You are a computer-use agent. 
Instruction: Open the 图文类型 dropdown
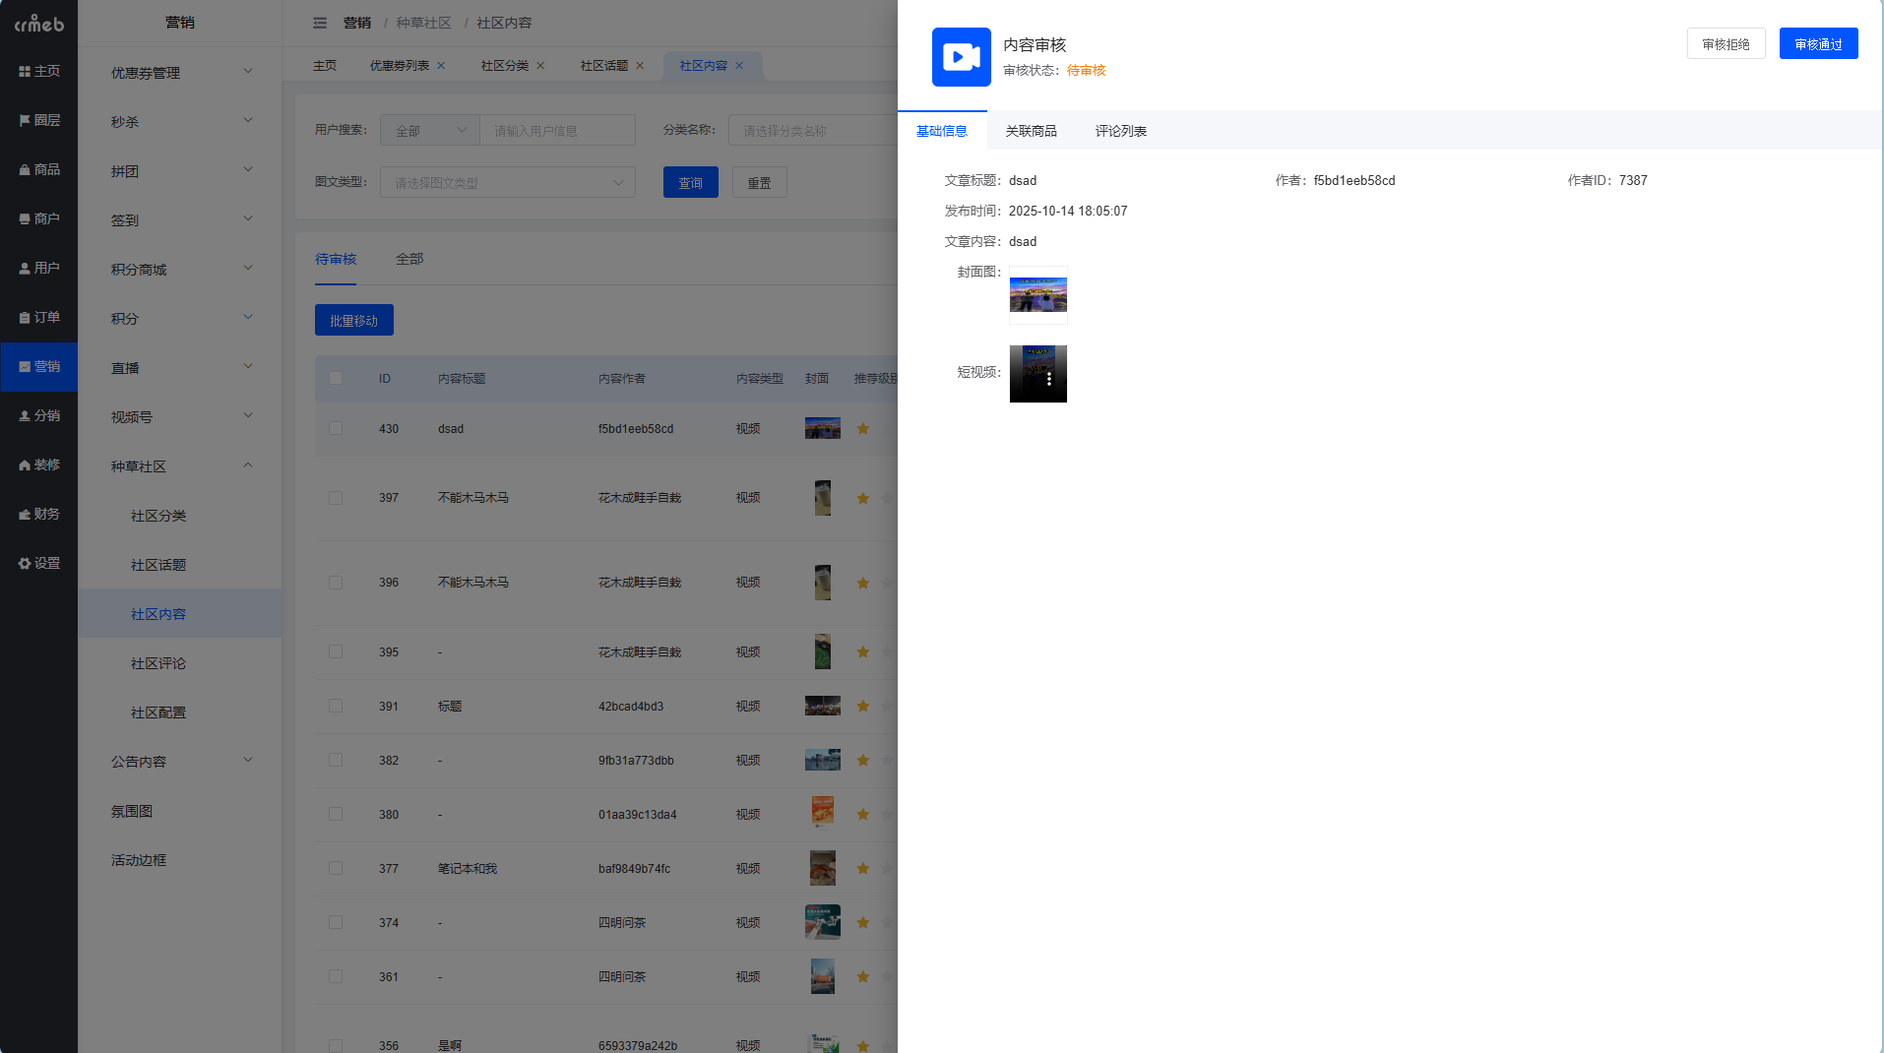pos(507,182)
